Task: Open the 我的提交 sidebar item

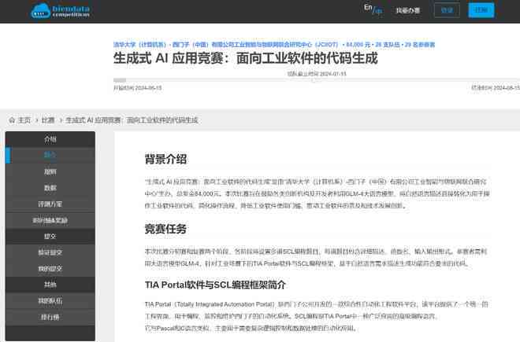Action: (50, 269)
